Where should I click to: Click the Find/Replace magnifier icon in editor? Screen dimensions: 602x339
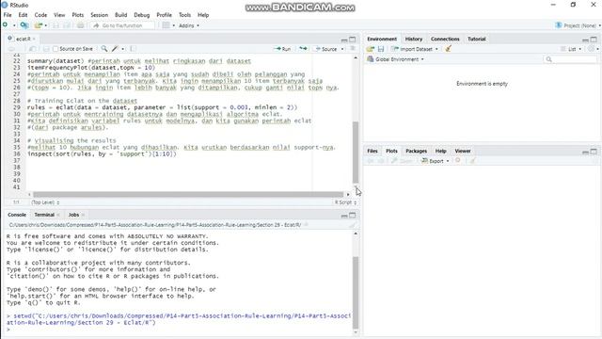(104, 49)
